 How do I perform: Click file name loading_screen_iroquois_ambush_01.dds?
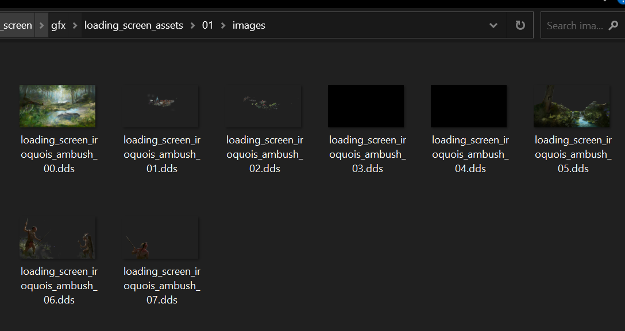pos(162,154)
